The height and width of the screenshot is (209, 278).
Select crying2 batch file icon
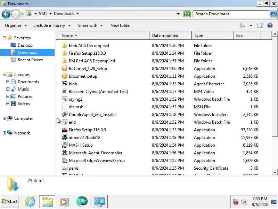[x=65, y=99]
